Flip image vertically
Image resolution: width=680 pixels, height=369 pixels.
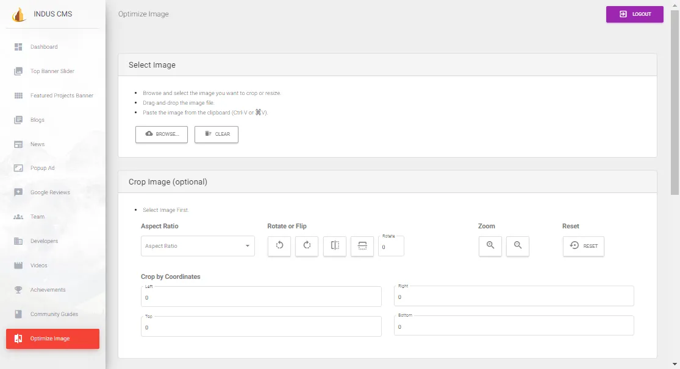coord(362,245)
